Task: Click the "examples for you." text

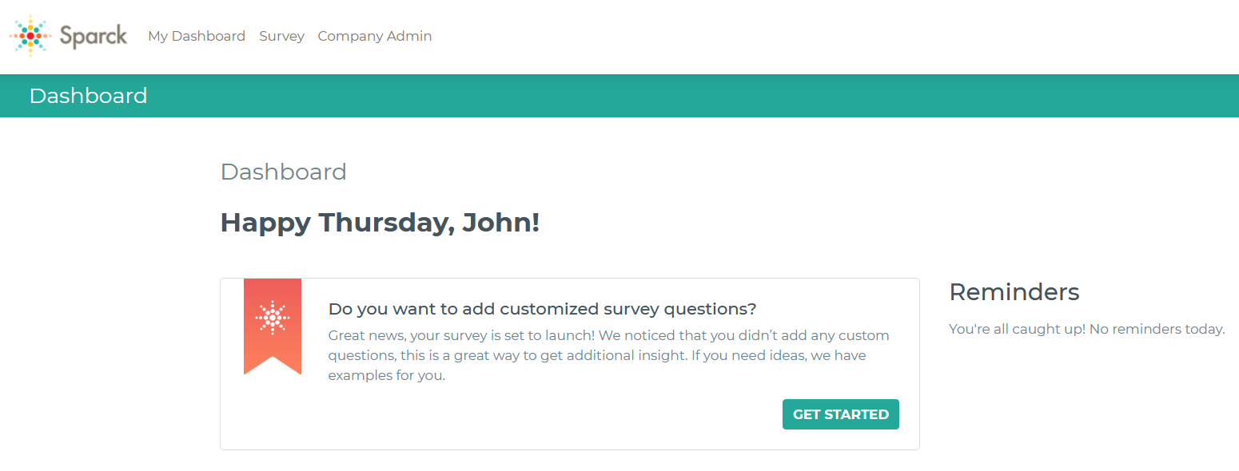Action: [387, 375]
